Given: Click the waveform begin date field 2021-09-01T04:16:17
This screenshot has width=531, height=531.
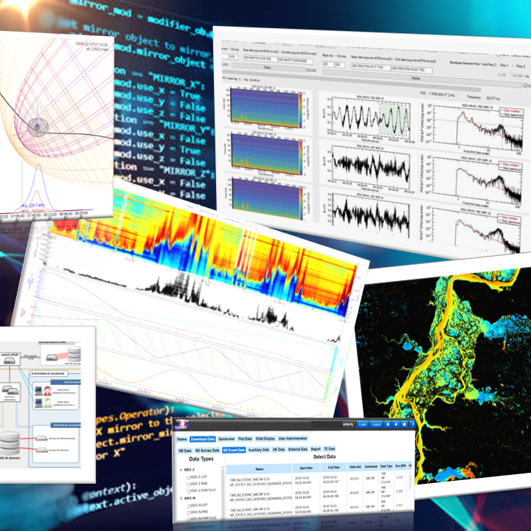Looking at the screenshot, I should [x=370, y=66].
